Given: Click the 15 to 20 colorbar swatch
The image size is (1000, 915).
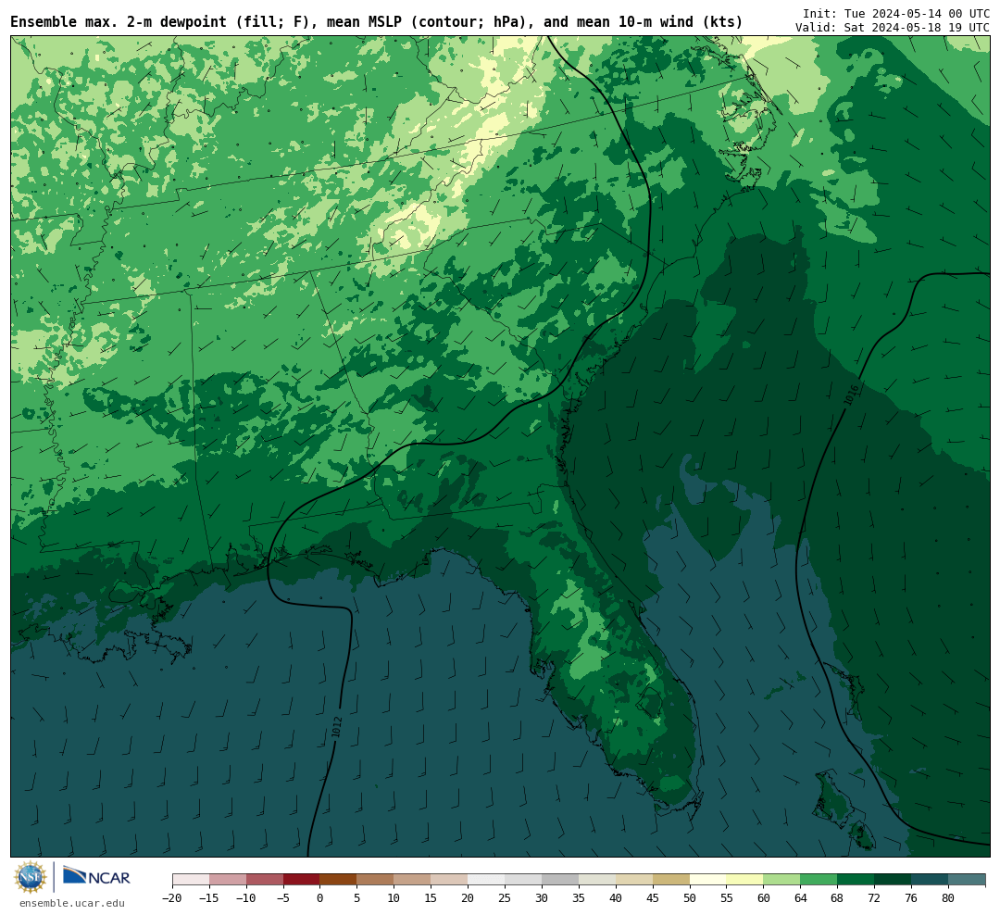Looking at the screenshot, I should point(450,880).
